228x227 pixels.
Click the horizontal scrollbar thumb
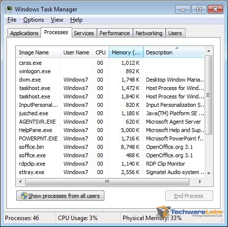tap(107, 182)
